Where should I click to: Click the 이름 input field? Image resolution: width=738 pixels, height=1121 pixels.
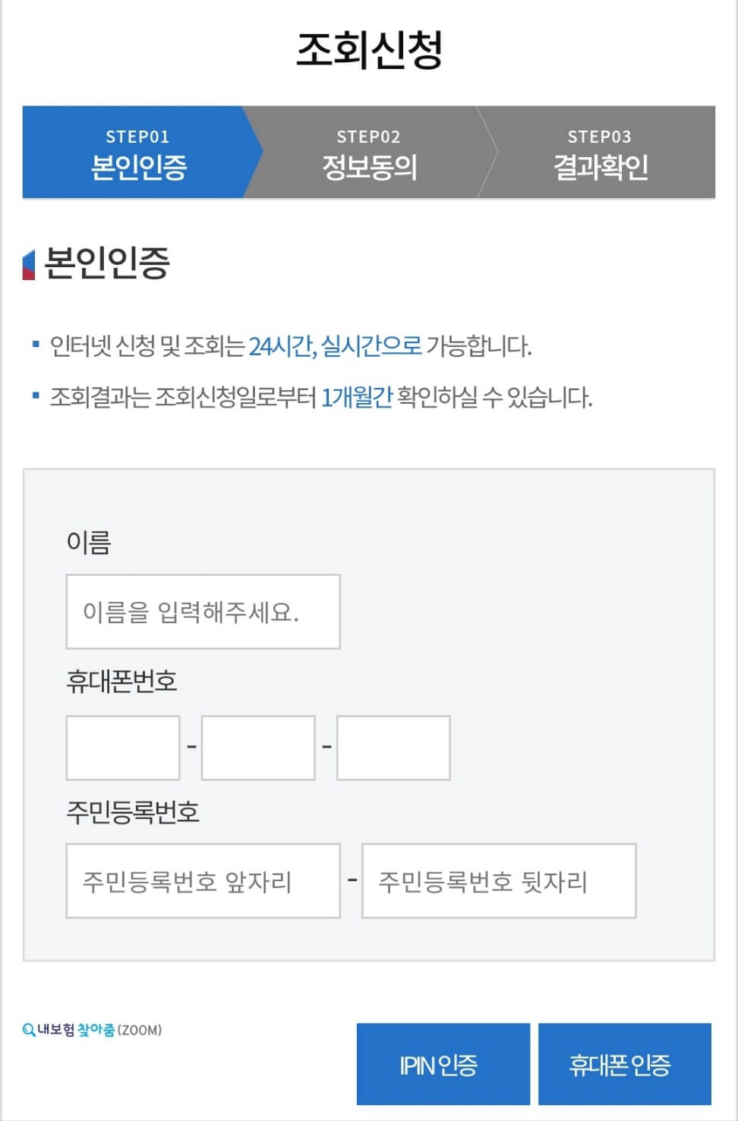click(x=203, y=612)
